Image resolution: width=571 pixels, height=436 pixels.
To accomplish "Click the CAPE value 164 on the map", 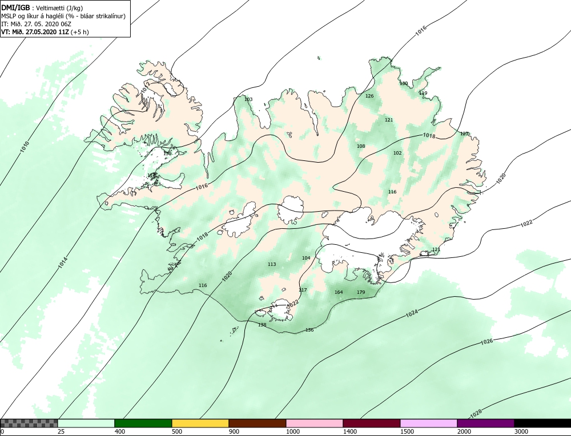I will (x=339, y=292).
